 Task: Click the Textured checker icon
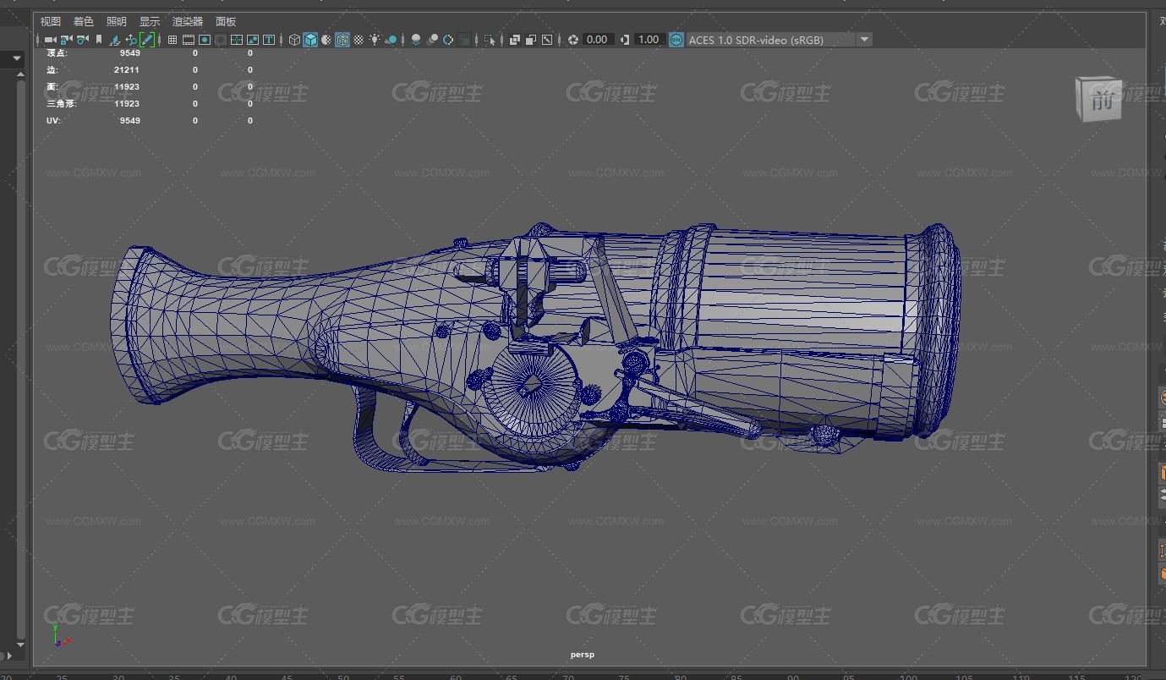coord(359,40)
